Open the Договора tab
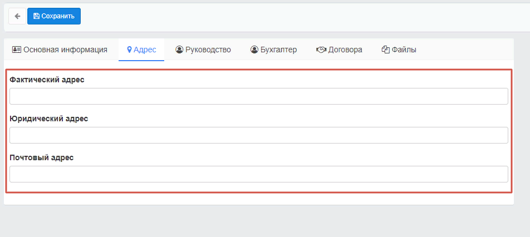 tap(339, 50)
